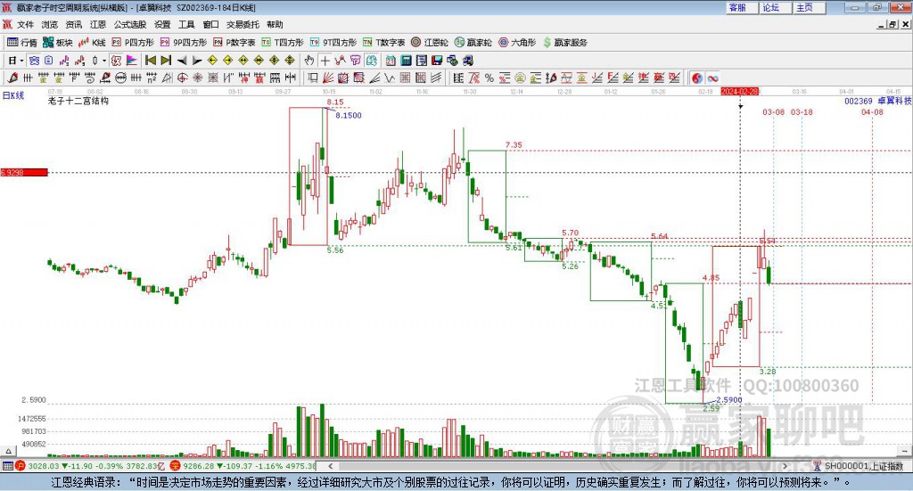Open the 9P四方形 tool
Viewport: 913px width, 491px height.
click(x=184, y=43)
